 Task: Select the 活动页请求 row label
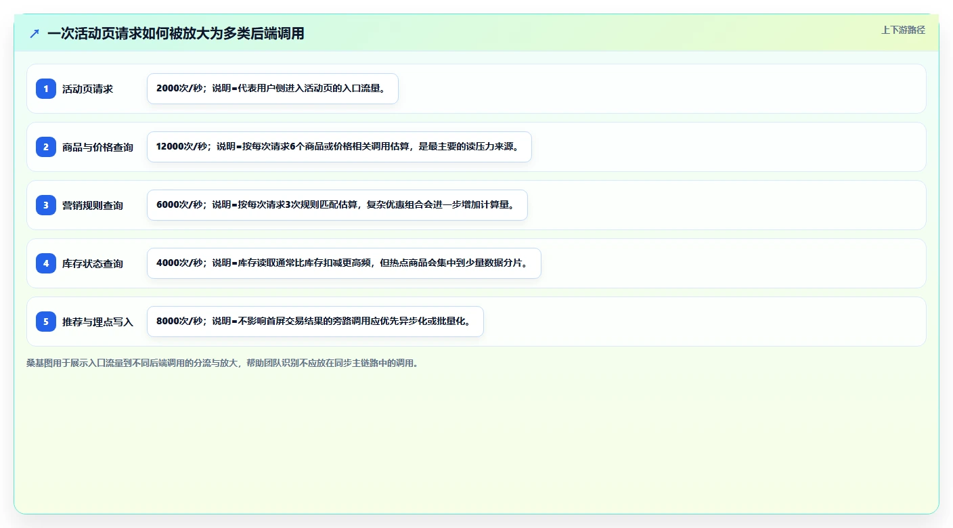coord(87,89)
